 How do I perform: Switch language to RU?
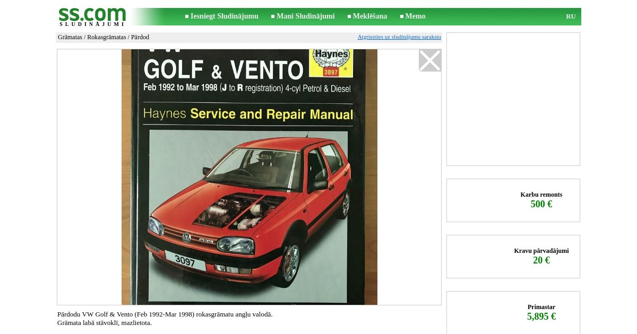point(571,16)
